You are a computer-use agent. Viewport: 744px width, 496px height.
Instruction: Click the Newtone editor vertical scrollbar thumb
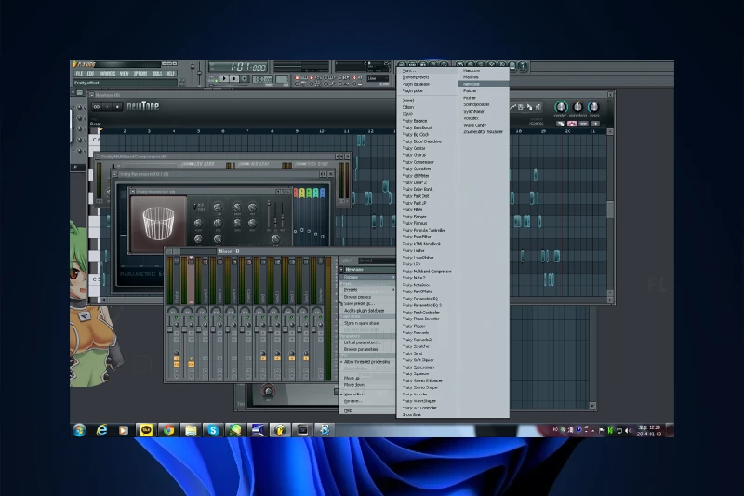pos(610,208)
